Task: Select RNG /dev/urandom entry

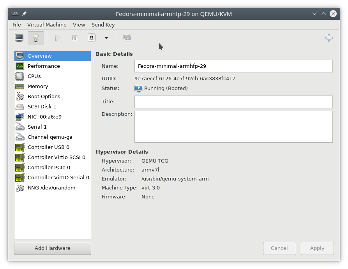Action: (53, 188)
